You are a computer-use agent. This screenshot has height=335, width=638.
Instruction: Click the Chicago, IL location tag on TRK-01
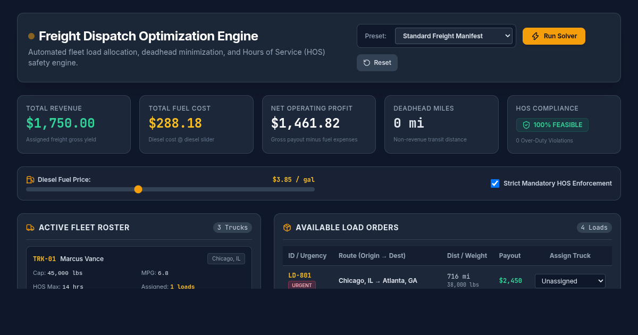point(226,258)
